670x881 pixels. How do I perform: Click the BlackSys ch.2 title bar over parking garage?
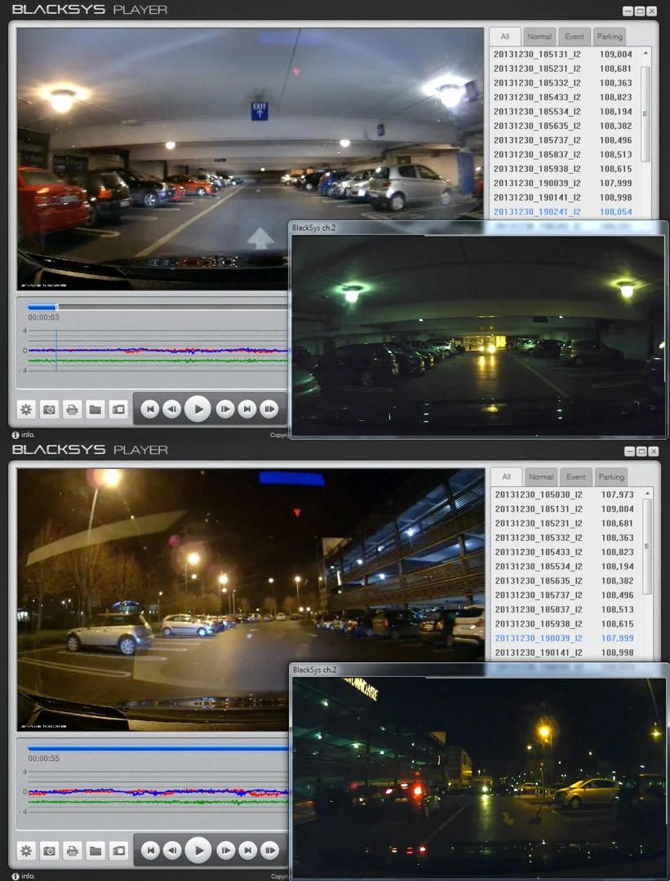[477, 228]
